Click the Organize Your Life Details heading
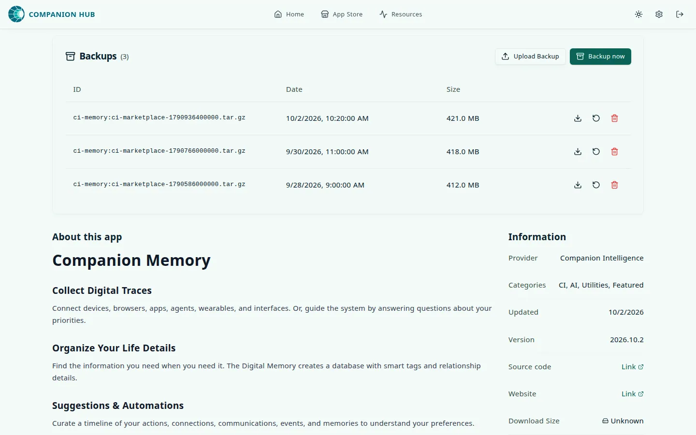Image resolution: width=696 pixels, height=435 pixels. pyautogui.click(x=114, y=348)
